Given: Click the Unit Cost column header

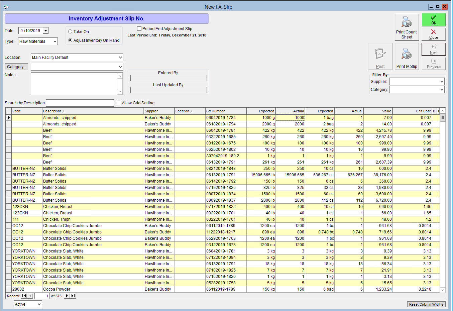Looking at the screenshot, I should click(x=412, y=111).
